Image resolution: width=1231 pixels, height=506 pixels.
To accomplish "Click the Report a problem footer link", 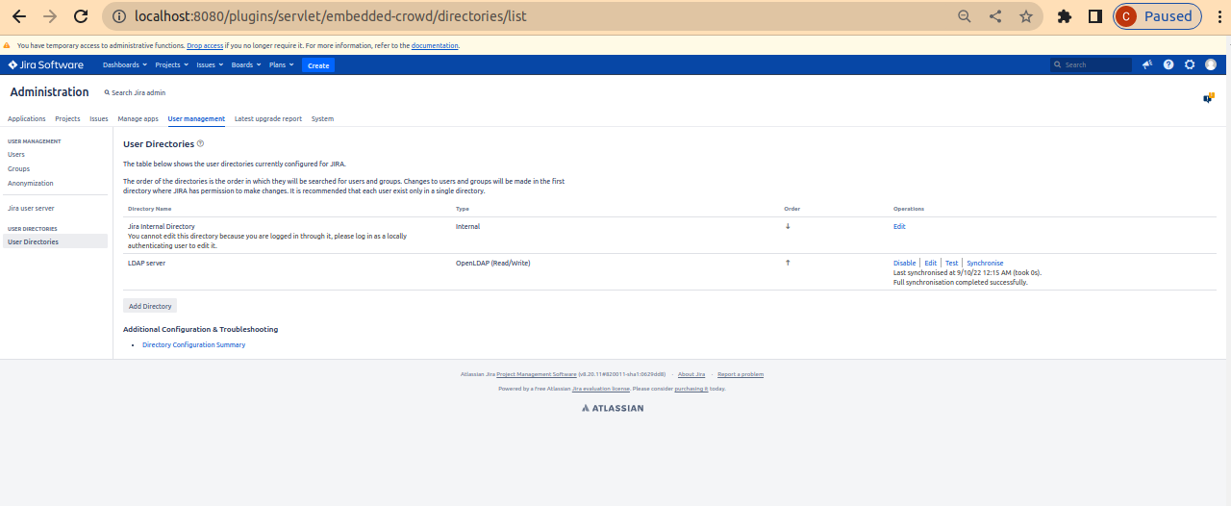I will pyautogui.click(x=741, y=374).
